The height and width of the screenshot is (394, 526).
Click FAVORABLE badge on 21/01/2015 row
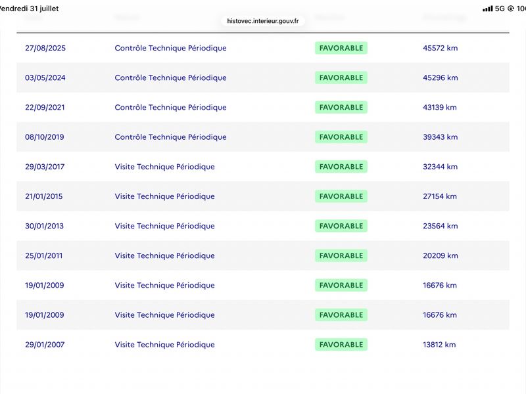(341, 196)
